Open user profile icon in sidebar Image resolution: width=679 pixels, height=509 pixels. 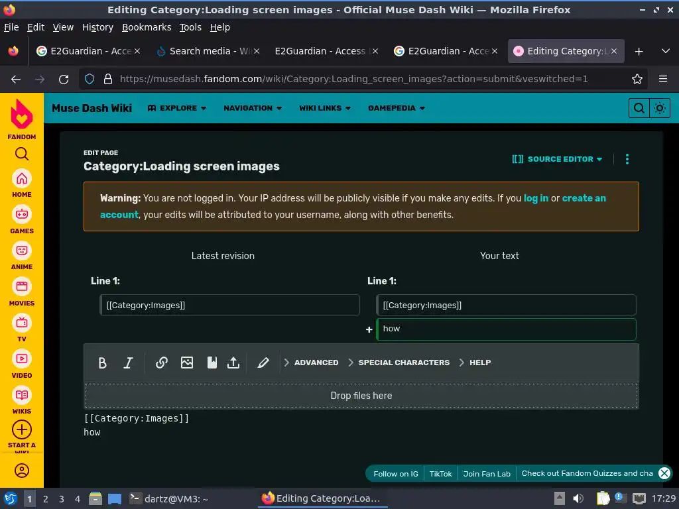pos(22,471)
